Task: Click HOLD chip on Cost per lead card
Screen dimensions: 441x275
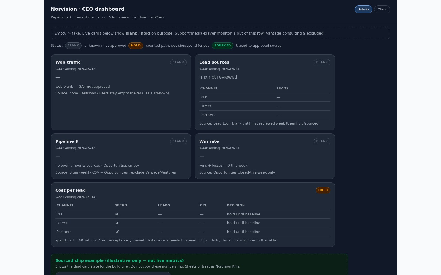Action: (x=323, y=190)
